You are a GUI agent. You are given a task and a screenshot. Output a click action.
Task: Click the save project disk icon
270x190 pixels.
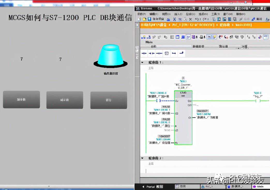click(x=149, y=19)
